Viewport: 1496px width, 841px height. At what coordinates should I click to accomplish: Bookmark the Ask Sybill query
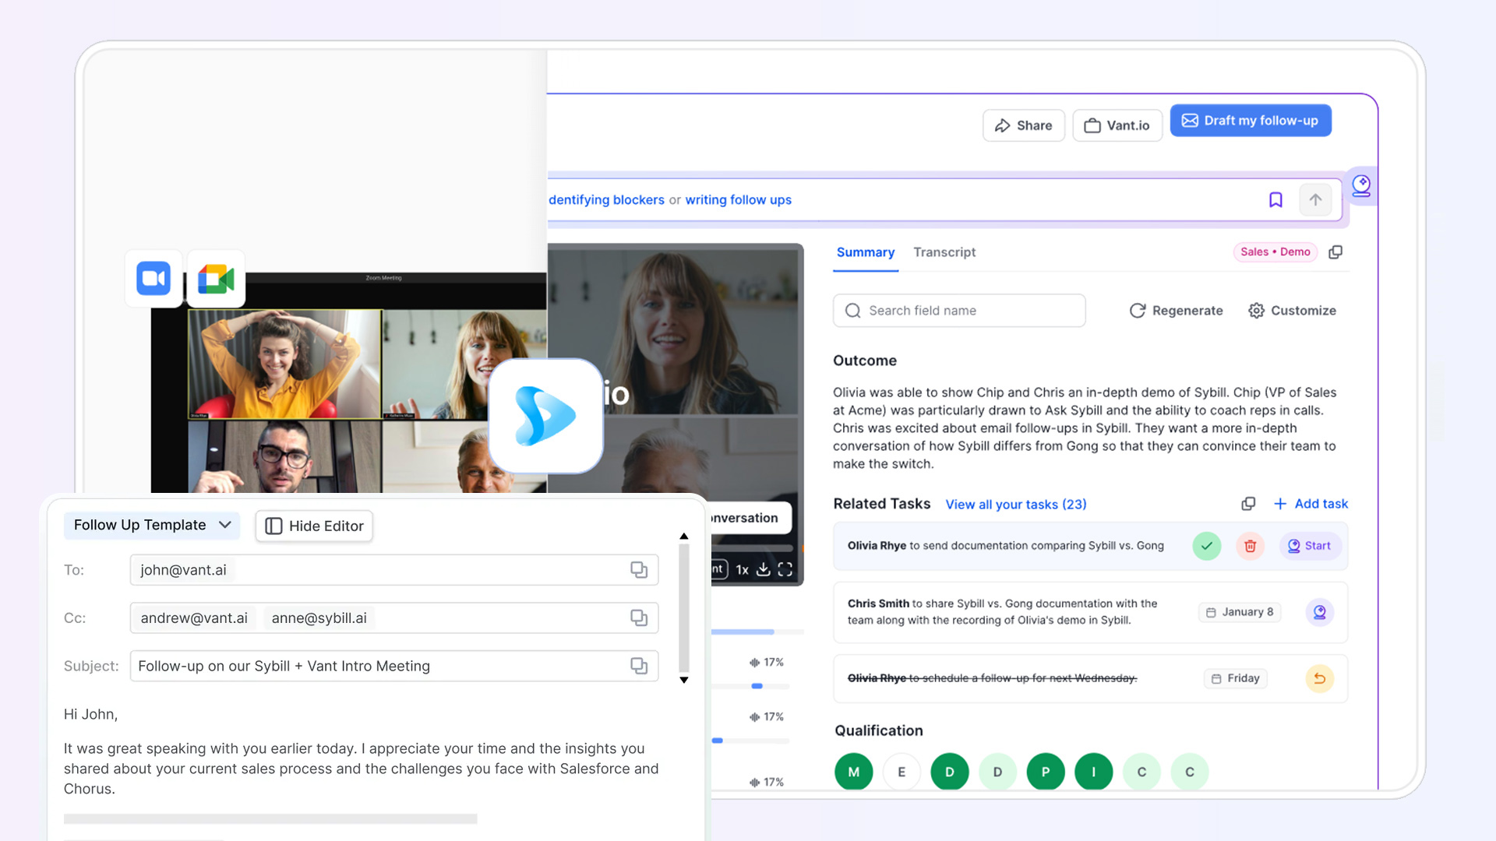click(1275, 200)
